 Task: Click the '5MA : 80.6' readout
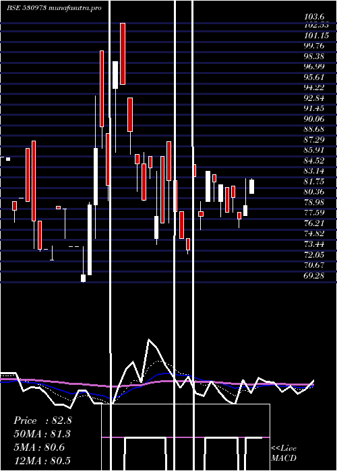pyautogui.click(x=39, y=447)
